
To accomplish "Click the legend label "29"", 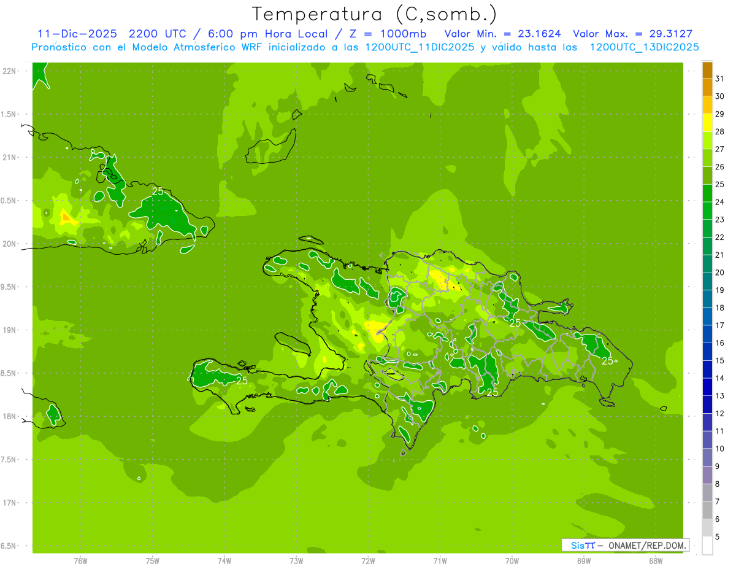I will tap(720, 114).
